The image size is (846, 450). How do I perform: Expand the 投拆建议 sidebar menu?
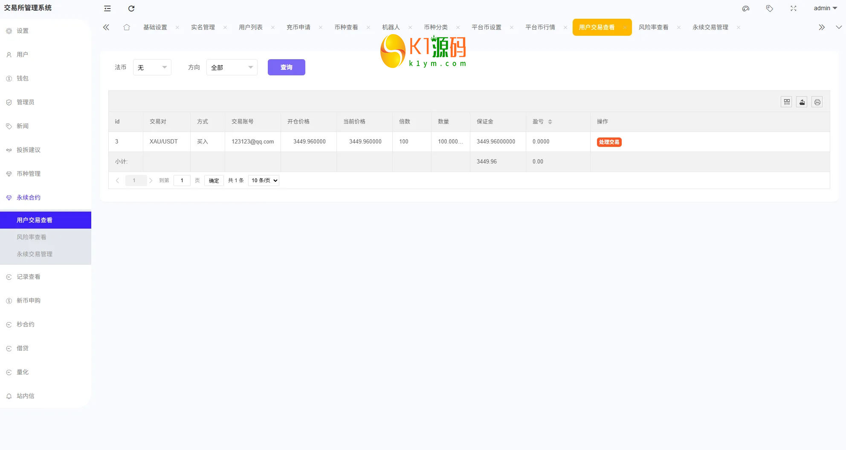[46, 150]
